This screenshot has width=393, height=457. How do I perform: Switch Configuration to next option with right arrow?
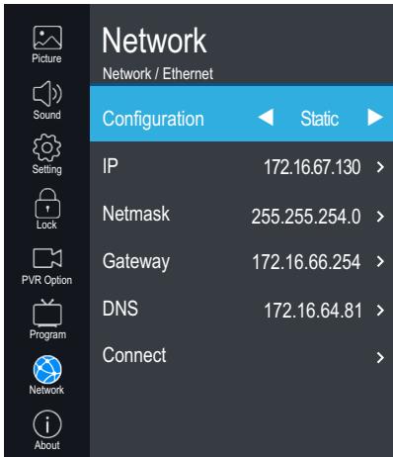click(375, 118)
